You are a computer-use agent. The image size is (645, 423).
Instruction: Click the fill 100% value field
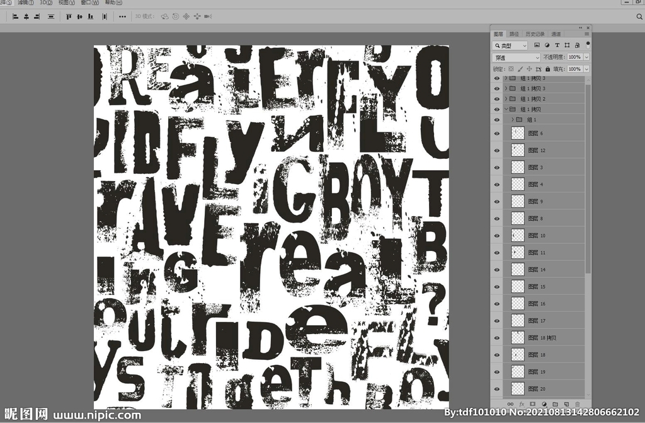click(574, 69)
